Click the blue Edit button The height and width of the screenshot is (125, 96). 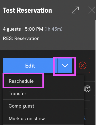30,66
